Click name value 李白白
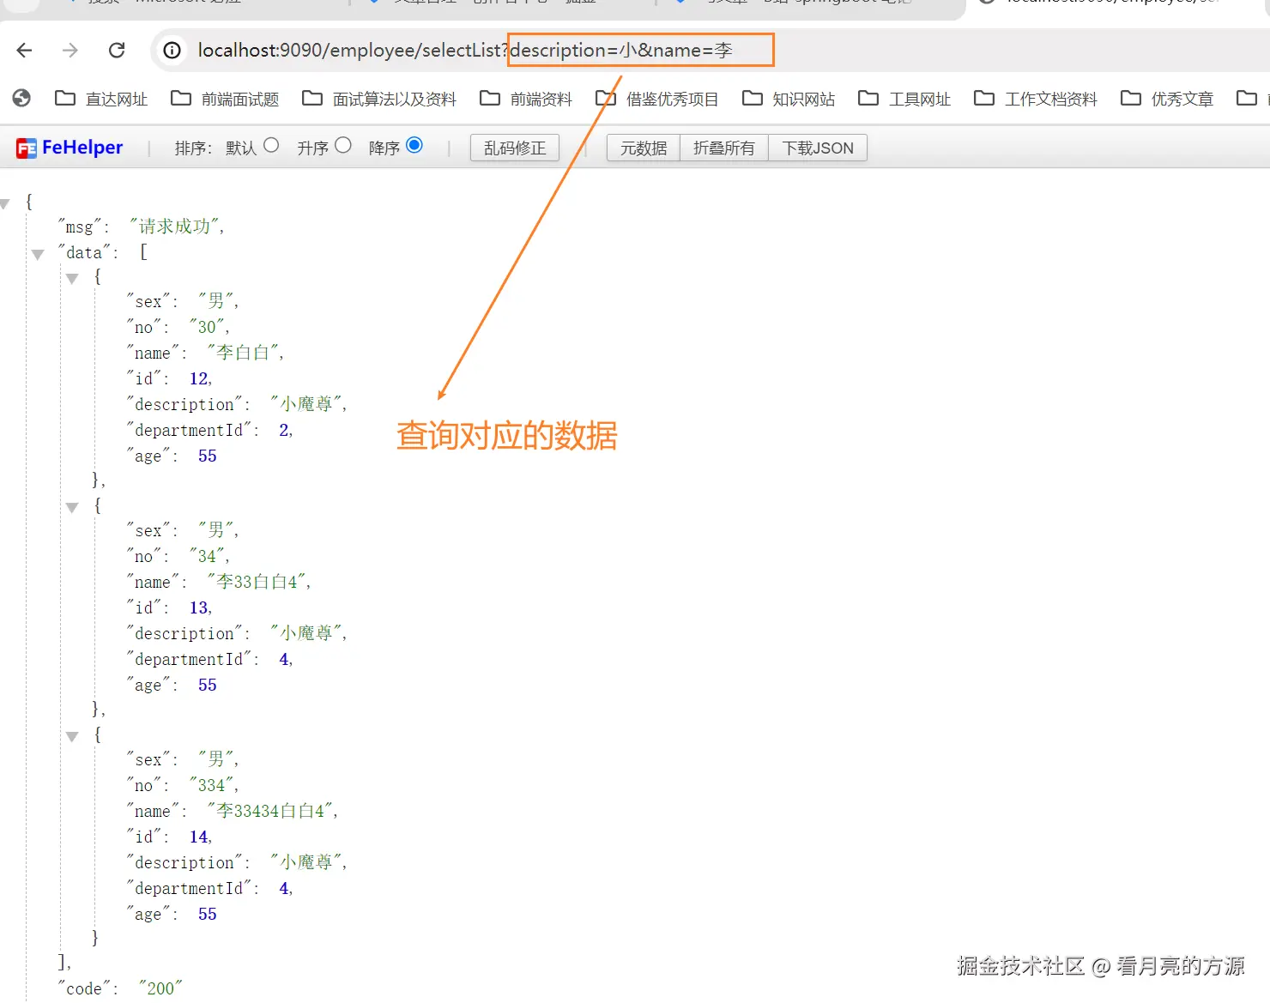Viewport: 1270px width, 1003px height. point(244,353)
